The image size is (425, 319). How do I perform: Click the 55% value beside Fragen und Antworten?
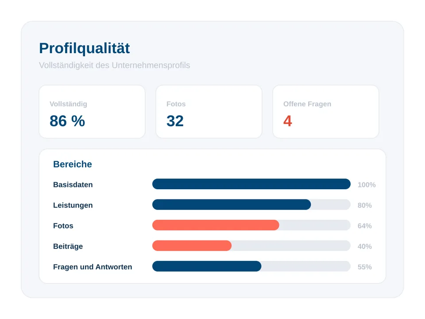(x=364, y=267)
